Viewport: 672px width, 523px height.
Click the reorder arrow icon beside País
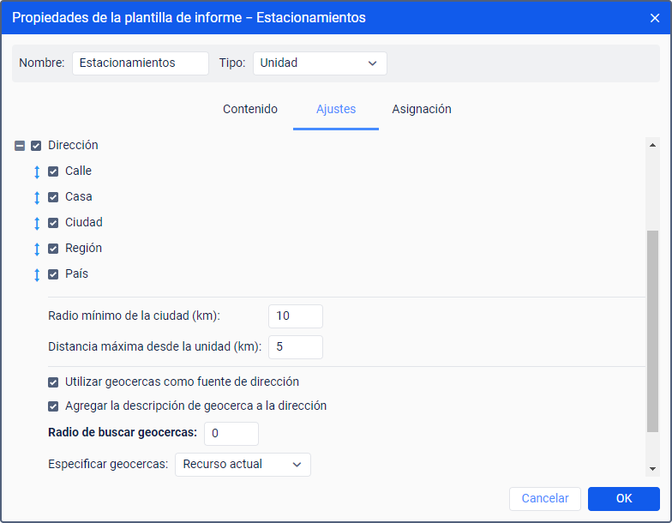37,274
